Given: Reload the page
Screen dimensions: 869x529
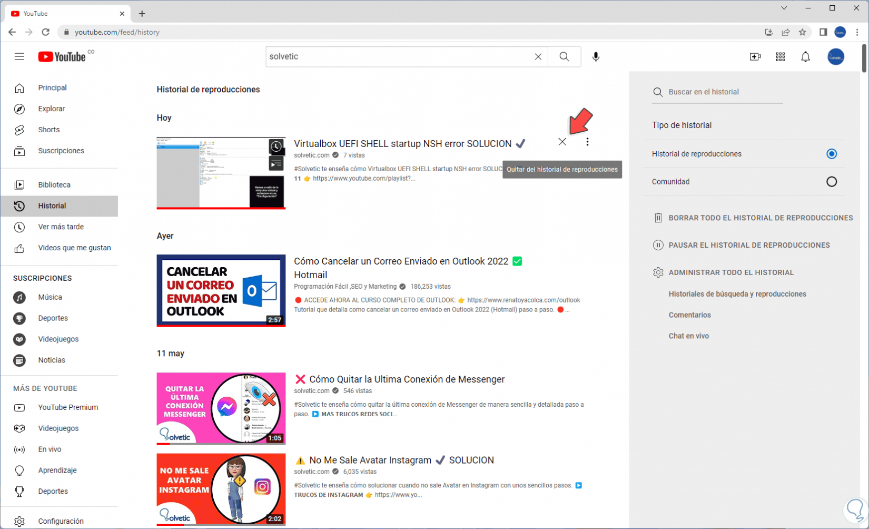Looking at the screenshot, I should [x=46, y=32].
